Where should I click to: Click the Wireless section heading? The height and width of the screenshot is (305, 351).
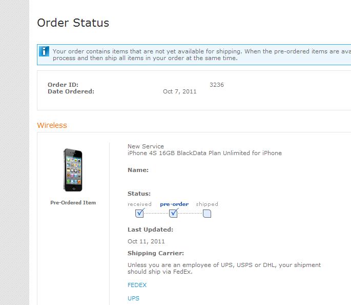pyautogui.click(x=52, y=125)
